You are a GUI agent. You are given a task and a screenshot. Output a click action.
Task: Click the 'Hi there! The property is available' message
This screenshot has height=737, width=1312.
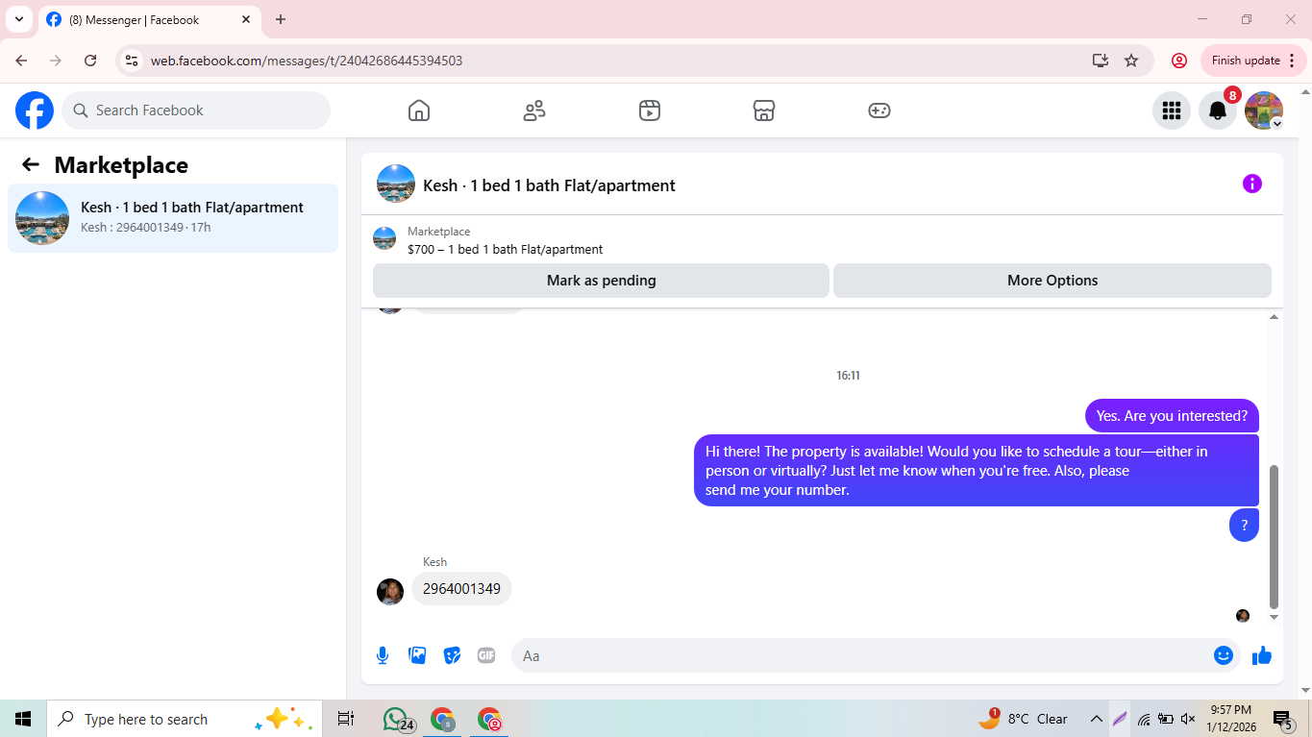977,470
